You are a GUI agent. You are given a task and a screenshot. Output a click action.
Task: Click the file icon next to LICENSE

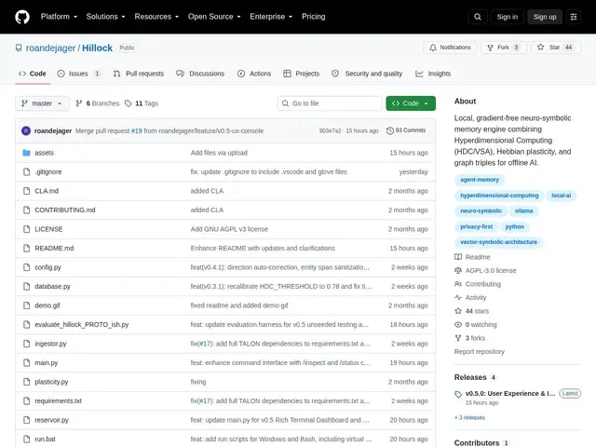click(26, 229)
